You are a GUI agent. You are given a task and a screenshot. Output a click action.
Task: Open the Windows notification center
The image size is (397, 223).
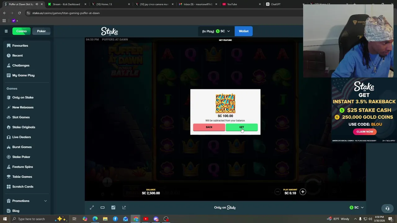[x=390, y=219]
